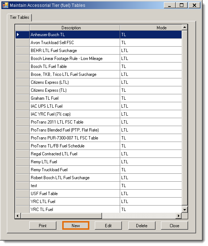Image resolution: width=208 pixels, height=246 pixels.
Task: Select row header beside Remy Truckload Fuel
Action: pyautogui.click(x=22, y=169)
